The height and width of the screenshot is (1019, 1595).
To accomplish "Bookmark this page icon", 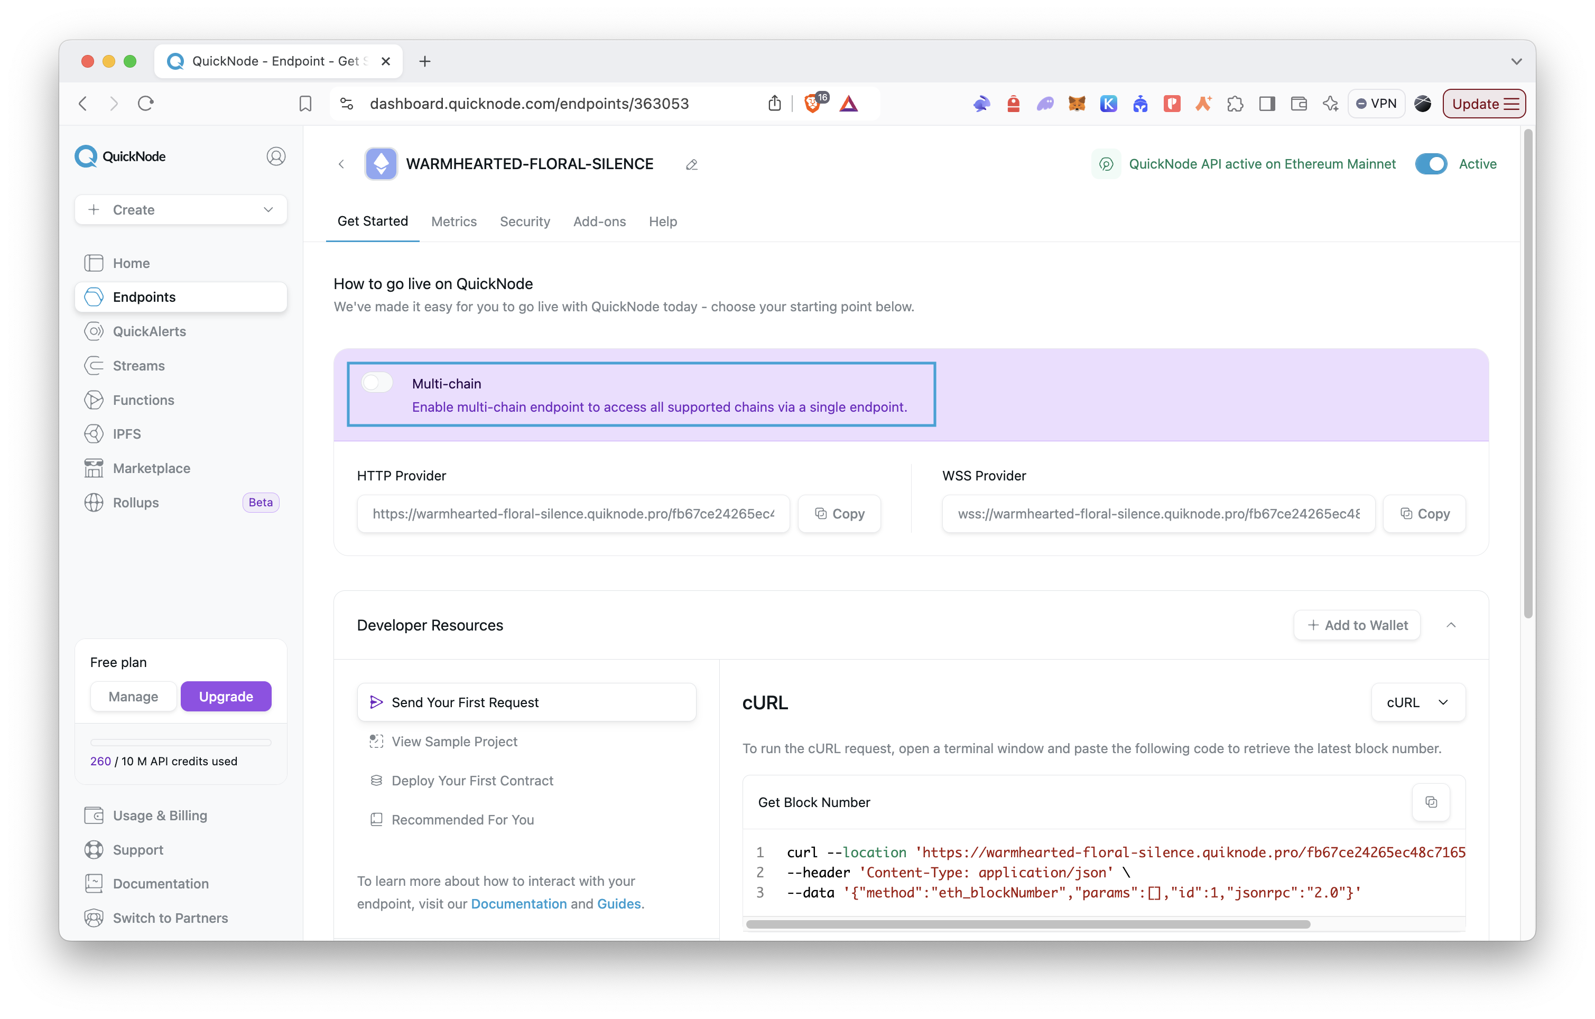I will (305, 104).
